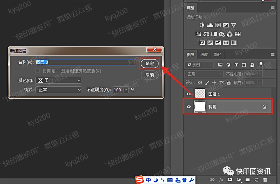Open the 调整 panel menu
Screen dimensions: 280x184
(273, 8)
